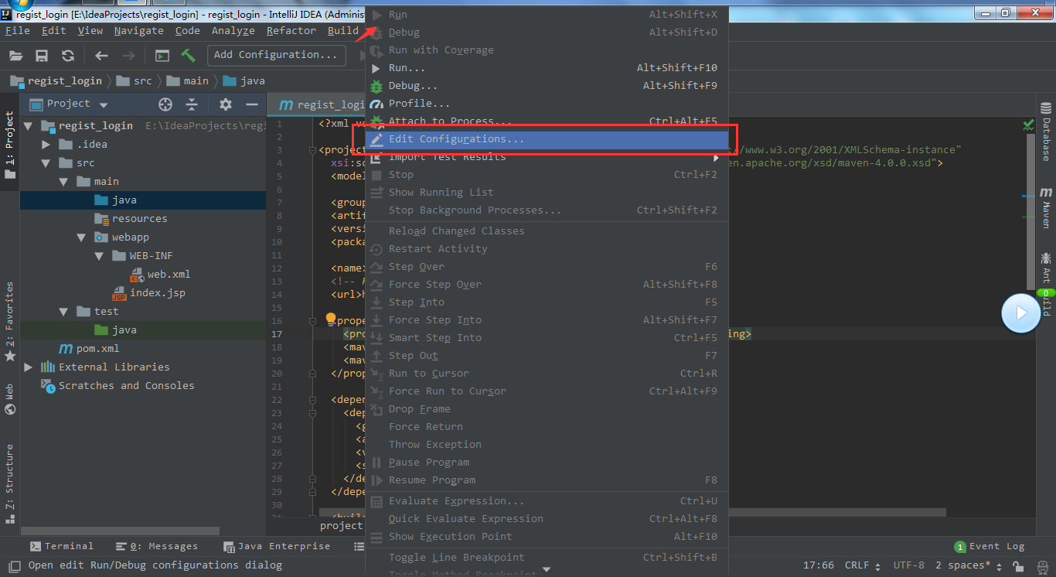Click the Open folder toolbar icon
This screenshot has height=577, width=1056.
pos(15,56)
